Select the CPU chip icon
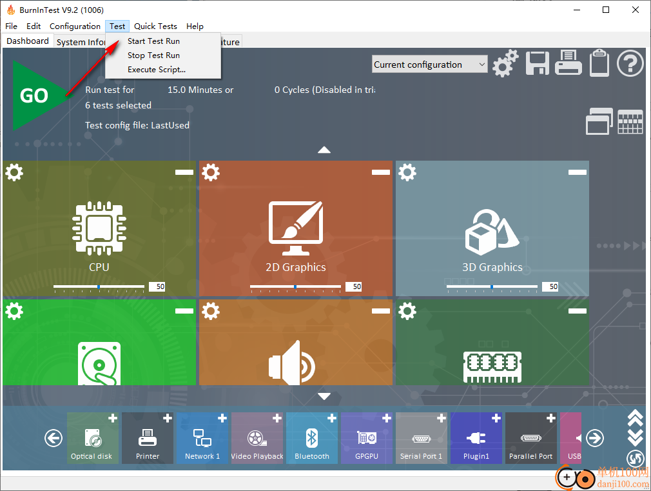 pyautogui.click(x=99, y=228)
